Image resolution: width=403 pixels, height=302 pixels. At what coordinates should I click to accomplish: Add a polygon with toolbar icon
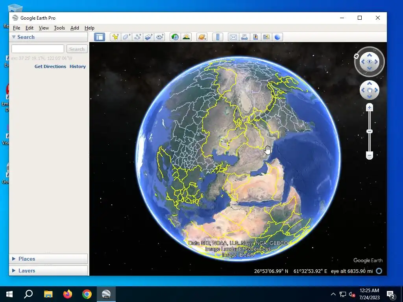pyautogui.click(x=126, y=37)
